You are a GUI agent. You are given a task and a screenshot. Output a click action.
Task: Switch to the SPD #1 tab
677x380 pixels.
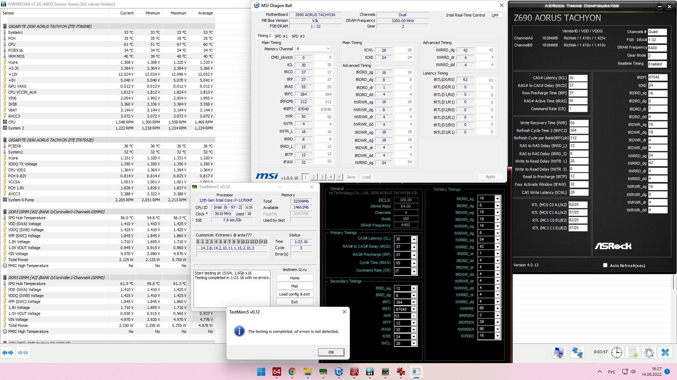281,36
